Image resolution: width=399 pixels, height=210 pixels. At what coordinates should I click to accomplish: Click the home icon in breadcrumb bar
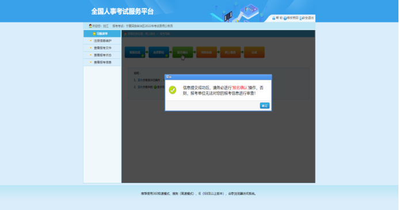pyautogui.click(x=125, y=33)
